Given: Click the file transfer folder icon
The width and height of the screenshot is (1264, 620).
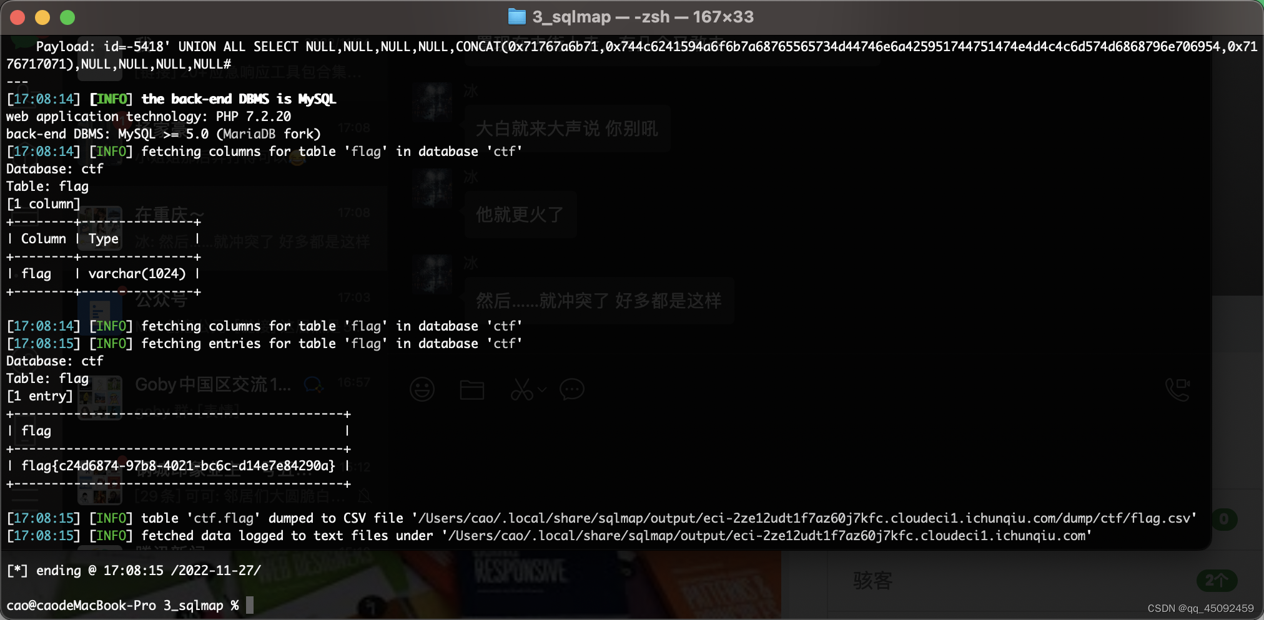Looking at the screenshot, I should coord(473,389).
